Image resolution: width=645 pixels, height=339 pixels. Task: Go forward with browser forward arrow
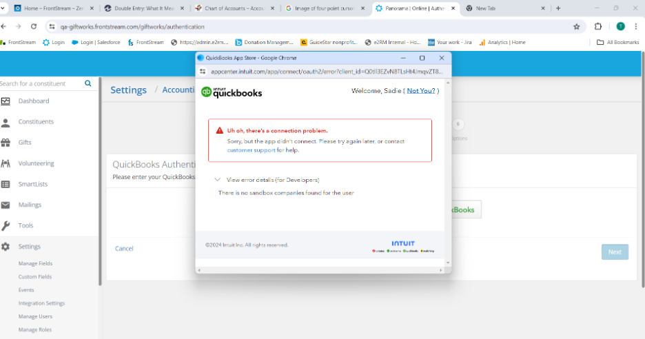(19, 26)
